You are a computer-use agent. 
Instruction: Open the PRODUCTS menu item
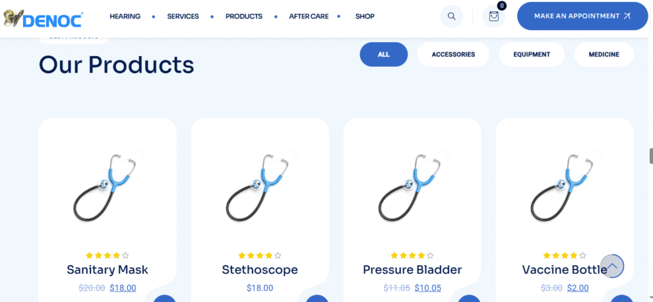244,17
